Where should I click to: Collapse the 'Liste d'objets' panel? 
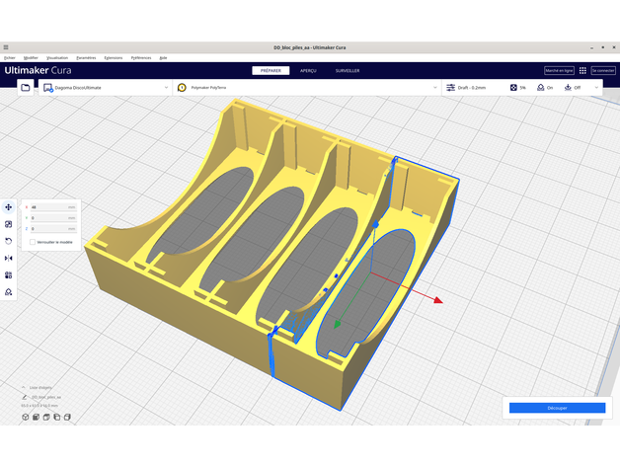click(24, 387)
